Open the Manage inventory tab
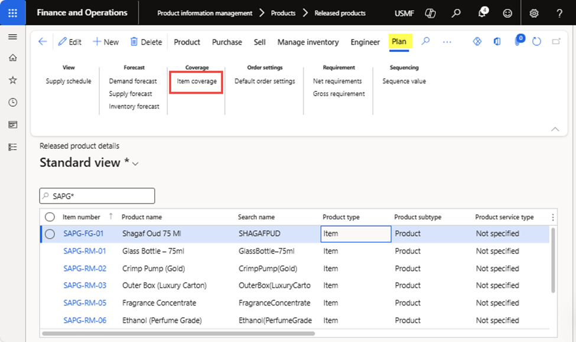Viewport: 576px width, 342px height. (308, 42)
